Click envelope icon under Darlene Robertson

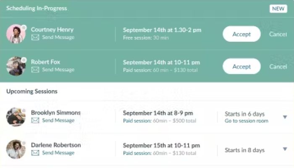(x=35, y=153)
